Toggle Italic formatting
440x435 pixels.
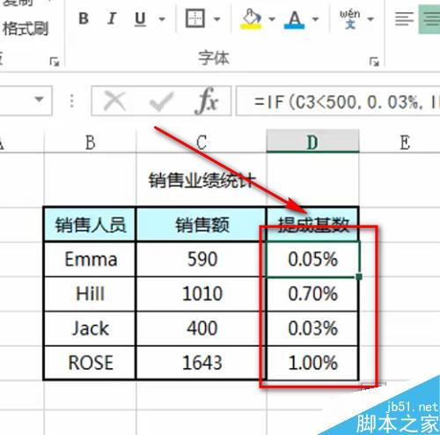pyautogui.click(x=112, y=18)
